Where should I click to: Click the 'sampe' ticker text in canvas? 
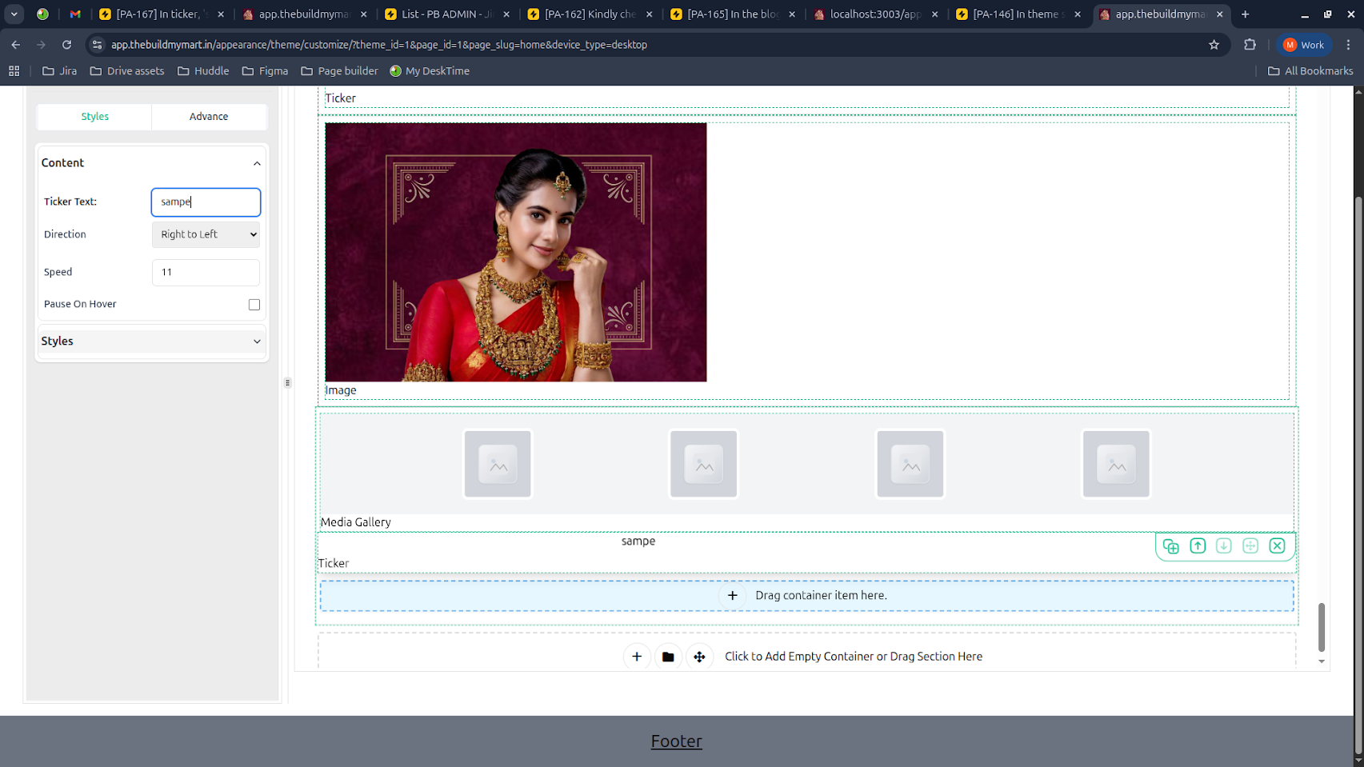click(638, 541)
